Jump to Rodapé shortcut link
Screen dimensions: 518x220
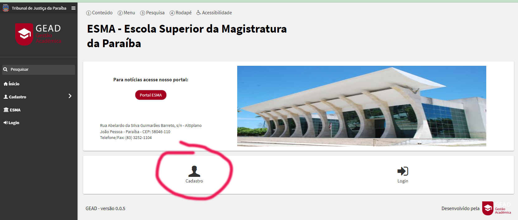(x=181, y=13)
